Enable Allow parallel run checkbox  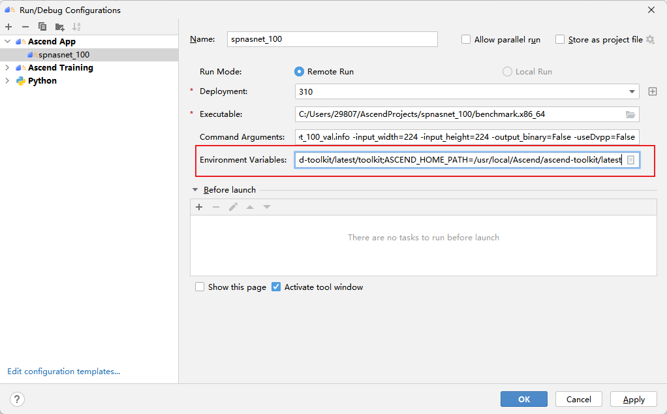click(x=466, y=40)
